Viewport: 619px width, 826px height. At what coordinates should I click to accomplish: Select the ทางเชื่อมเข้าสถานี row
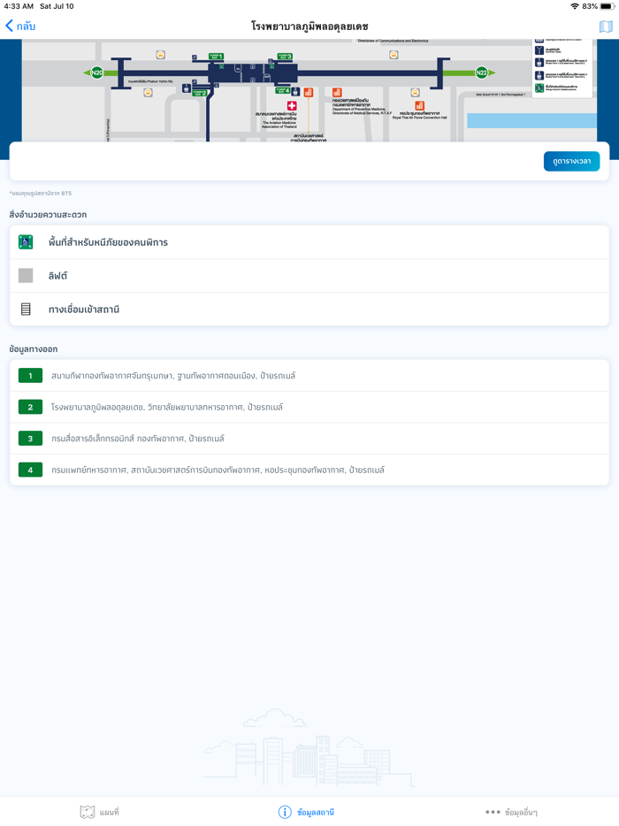pos(309,310)
